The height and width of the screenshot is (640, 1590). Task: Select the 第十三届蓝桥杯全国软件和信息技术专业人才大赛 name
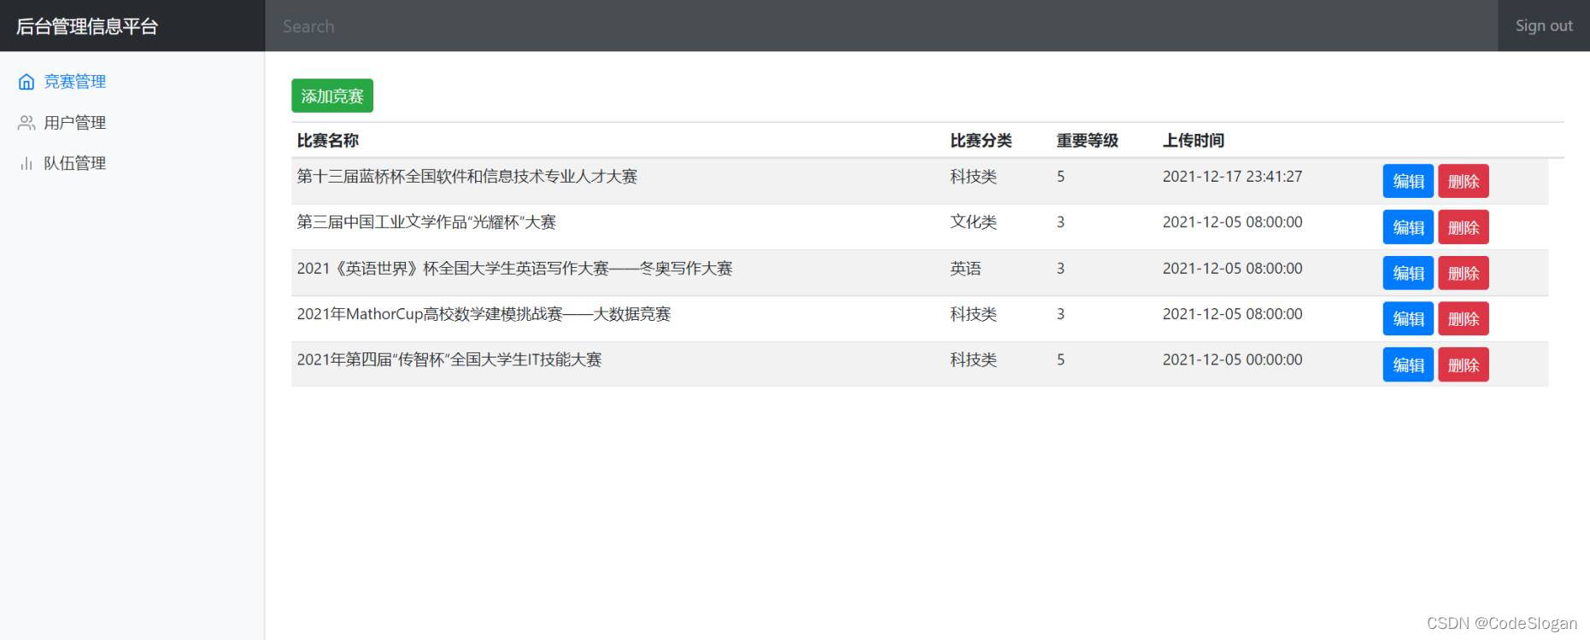pos(467,177)
